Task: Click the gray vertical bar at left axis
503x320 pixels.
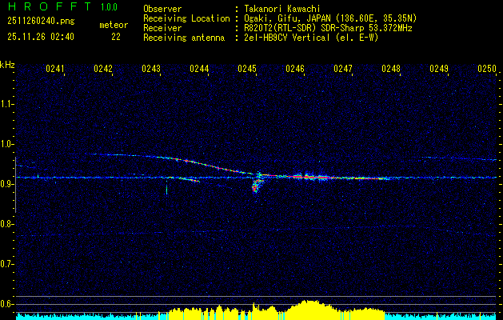Action: [x=15, y=185]
